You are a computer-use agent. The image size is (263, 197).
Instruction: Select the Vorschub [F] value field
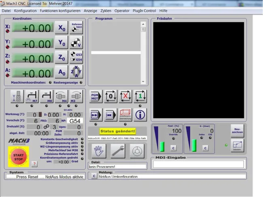tap(33, 121)
